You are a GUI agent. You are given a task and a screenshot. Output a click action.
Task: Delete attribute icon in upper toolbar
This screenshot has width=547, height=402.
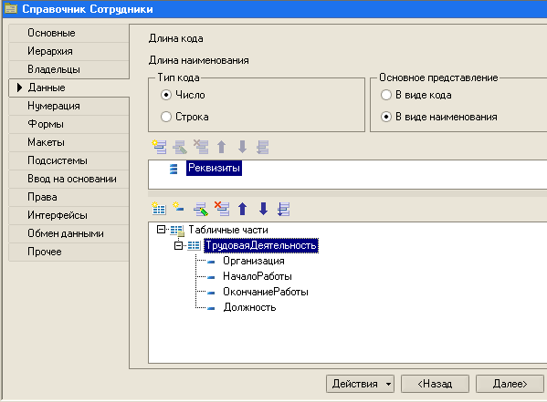201,147
